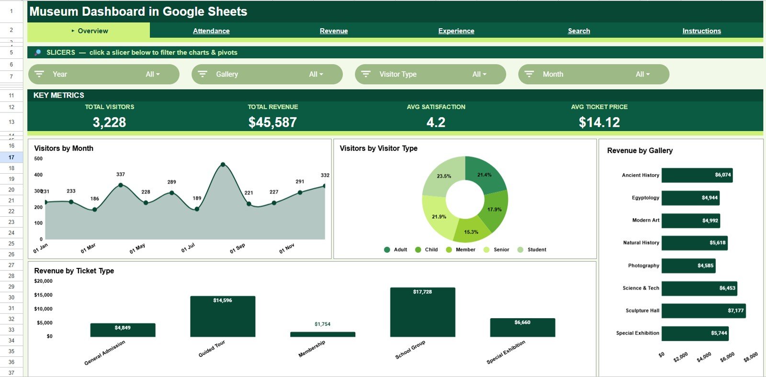Click the 23.5% donut slice
766x377 pixels.
[444, 176]
